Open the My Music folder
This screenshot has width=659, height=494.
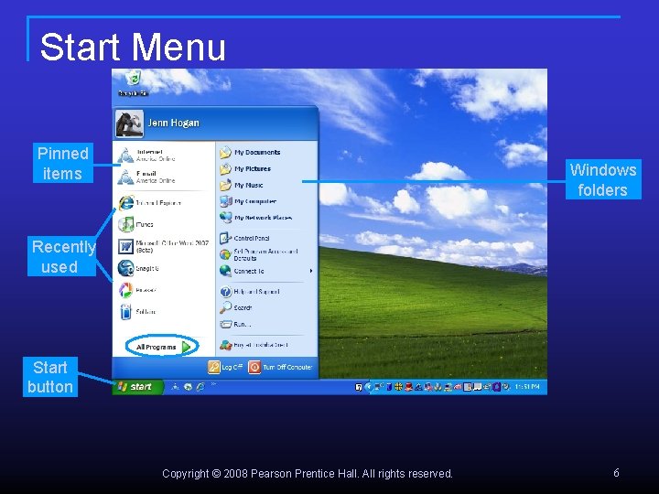point(266,185)
